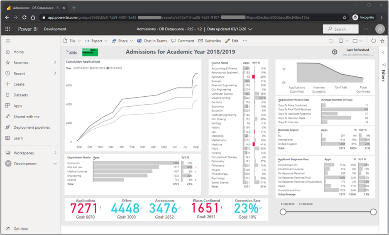Expand the Recent flyout
Viewport: 389px width, 235px height.
coord(55,73)
